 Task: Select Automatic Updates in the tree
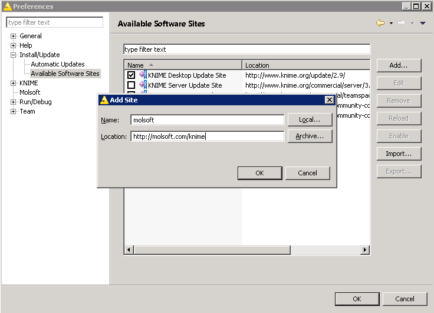tap(57, 64)
